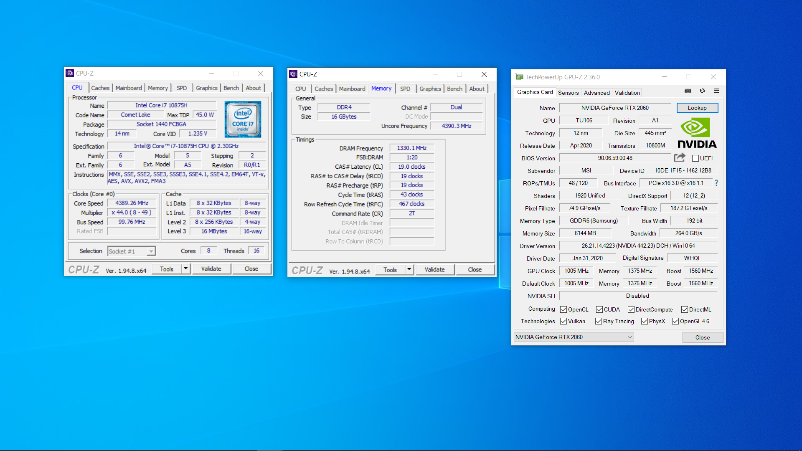Viewport: 802px width, 451px height.
Task: Click the GPU-Z refresh icon
Action: 703,91
